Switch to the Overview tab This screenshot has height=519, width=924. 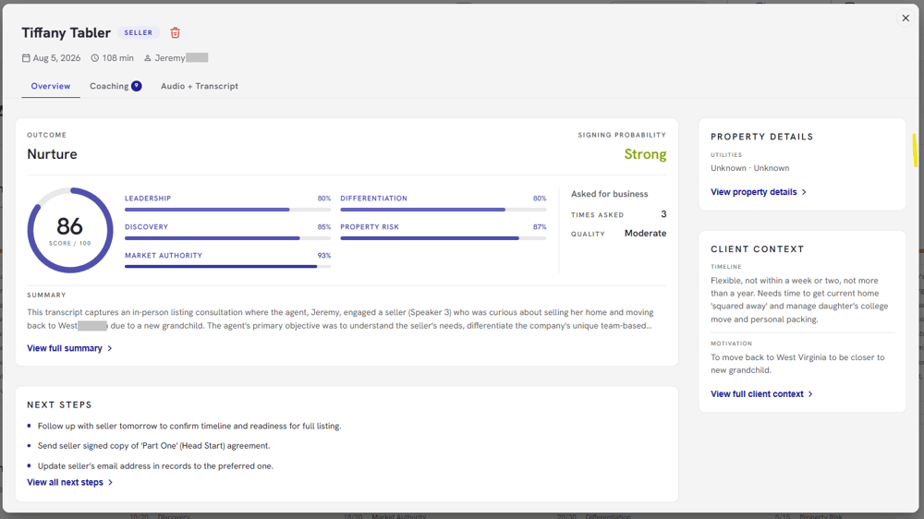[51, 86]
